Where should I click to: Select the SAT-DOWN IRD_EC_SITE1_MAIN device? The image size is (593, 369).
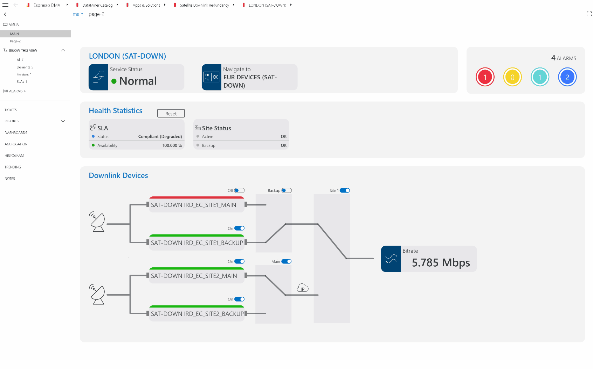click(196, 204)
